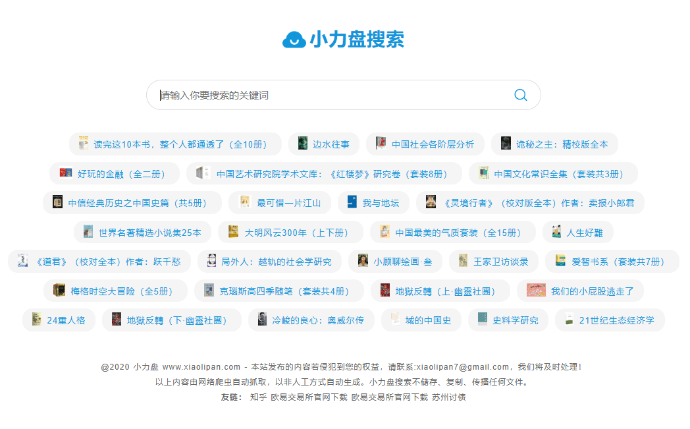This screenshot has width=690, height=429.
Task: Click the cover thumbnail for 小顾聊绘画·叁
Action: [x=363, y=261]
